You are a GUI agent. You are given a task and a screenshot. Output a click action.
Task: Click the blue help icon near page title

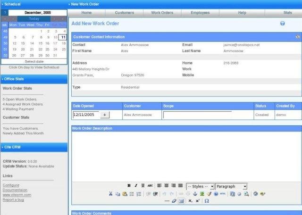pyautogui.click(x=282, y=23)
